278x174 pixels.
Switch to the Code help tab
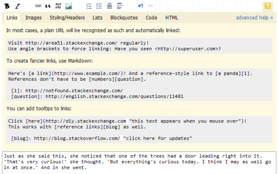[x=152, y=18]
